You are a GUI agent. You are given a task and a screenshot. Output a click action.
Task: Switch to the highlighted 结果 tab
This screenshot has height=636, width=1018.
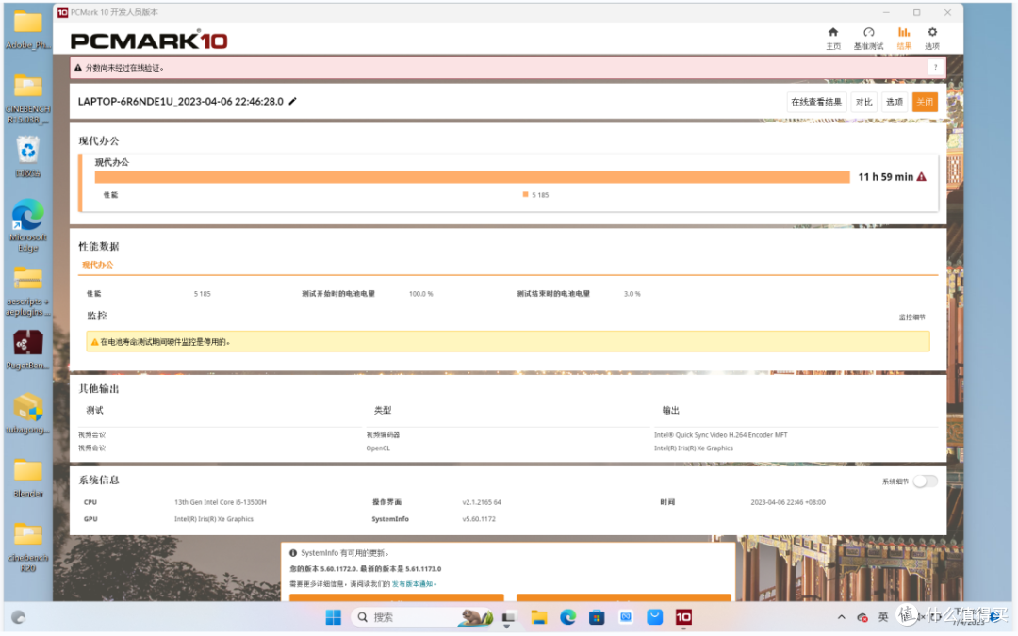[904, 38]
